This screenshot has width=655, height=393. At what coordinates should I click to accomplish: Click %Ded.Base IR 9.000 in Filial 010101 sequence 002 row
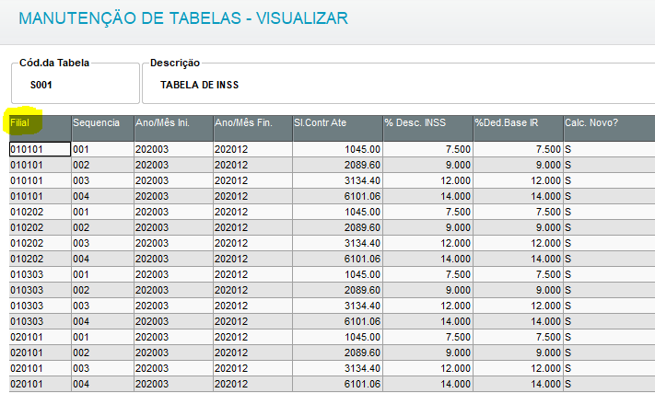click(519, 166)
